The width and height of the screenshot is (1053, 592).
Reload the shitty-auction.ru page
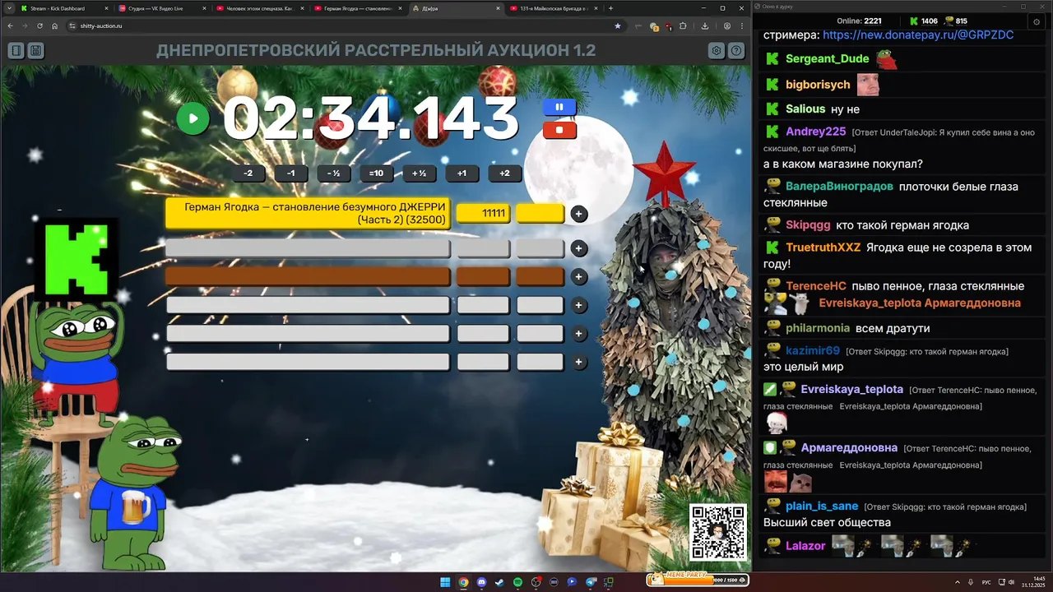tap(39, 25)
